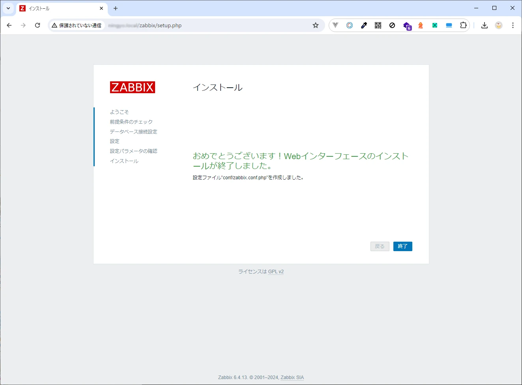Minimize the browser window
Viewport: 522px width, 385px height.
(x=476, y=8)
